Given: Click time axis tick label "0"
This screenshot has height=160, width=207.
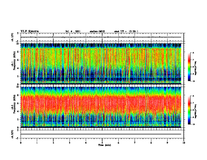Looking at the screenshot, I should coord(21,143).
